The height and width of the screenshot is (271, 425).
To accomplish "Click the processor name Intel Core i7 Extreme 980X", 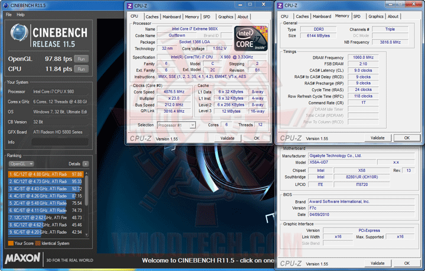I will (195, 29).
